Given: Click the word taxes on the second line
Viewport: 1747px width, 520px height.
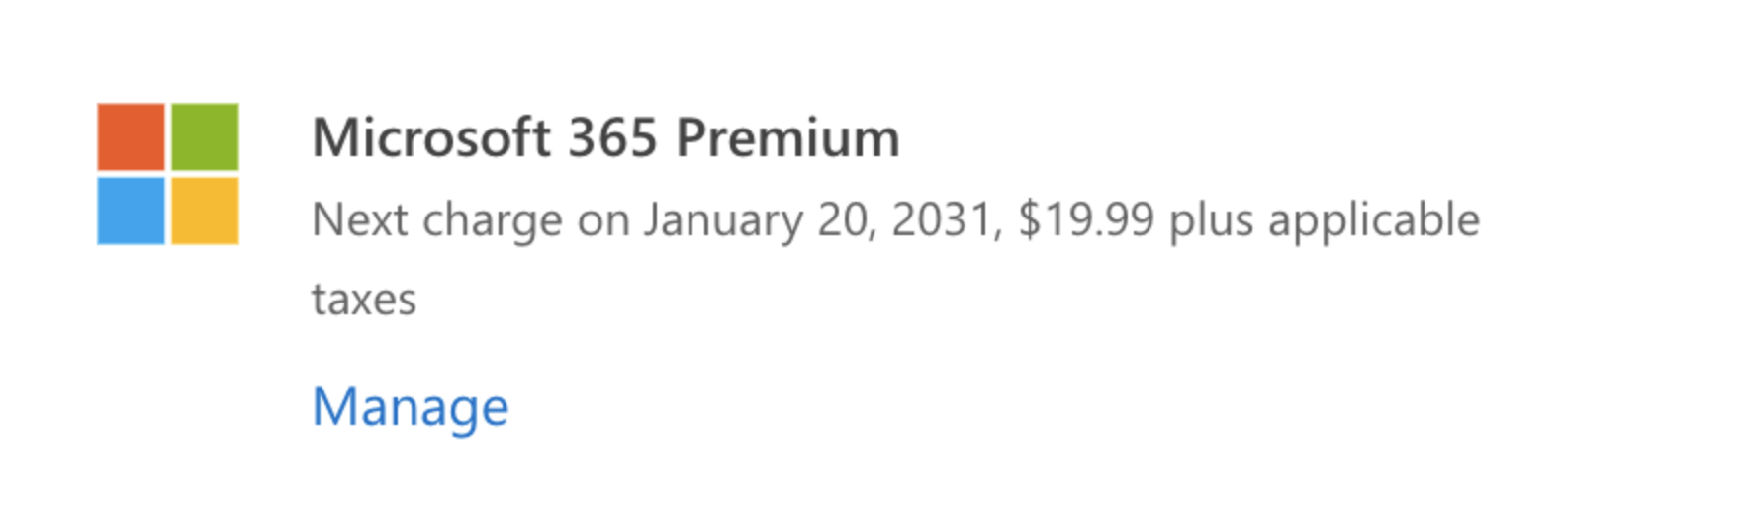Looking at the screenshot, I should tap(364, 300).
